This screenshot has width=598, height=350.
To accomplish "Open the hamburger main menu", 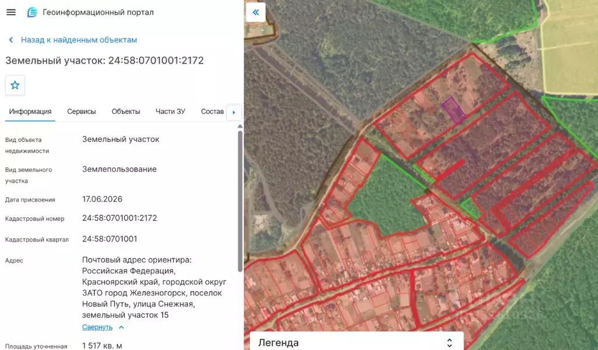I will click(x=11, y=12).
